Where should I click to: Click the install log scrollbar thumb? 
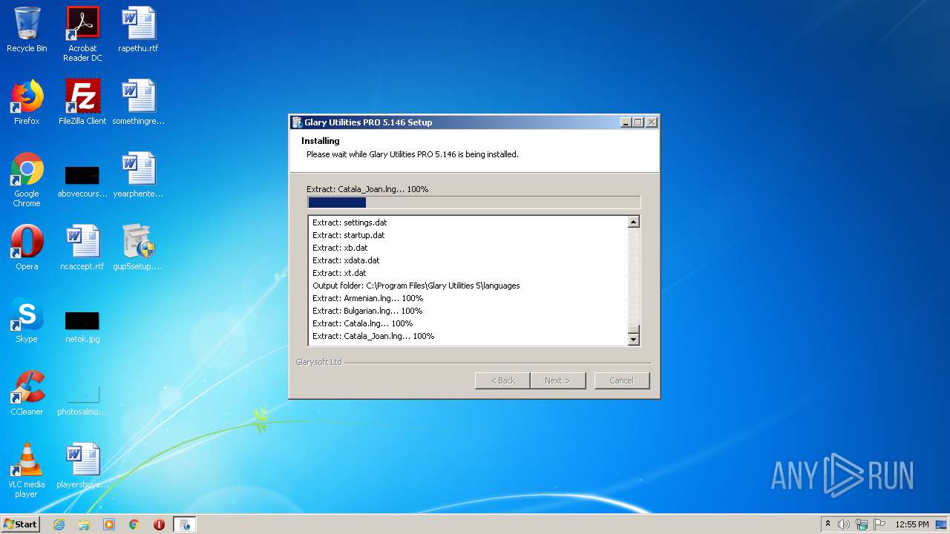634,329
